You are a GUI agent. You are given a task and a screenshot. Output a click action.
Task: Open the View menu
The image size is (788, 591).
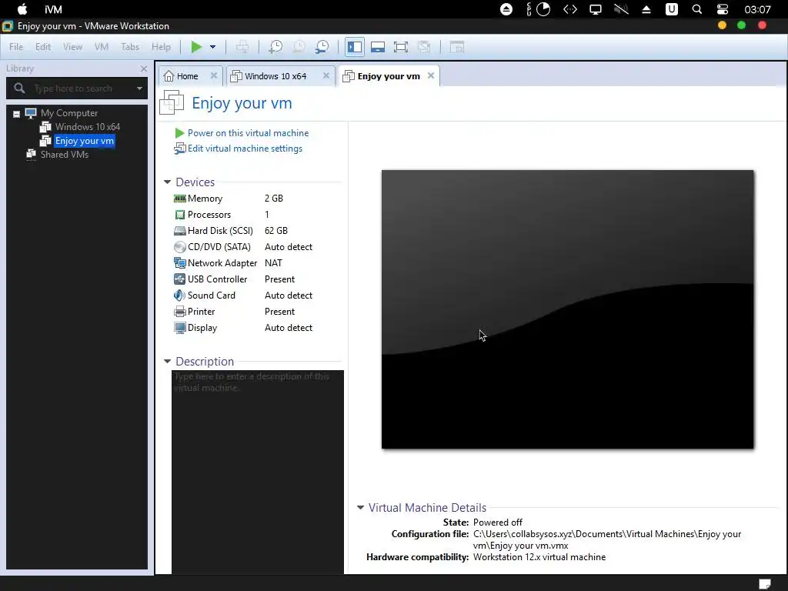(72, 47)
